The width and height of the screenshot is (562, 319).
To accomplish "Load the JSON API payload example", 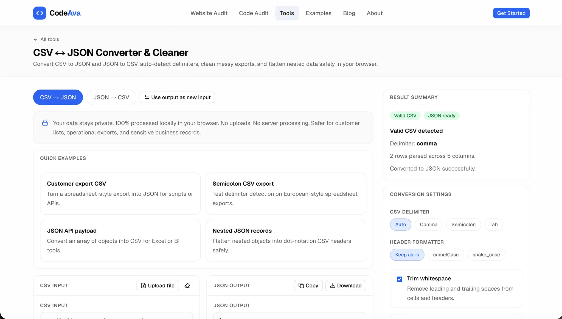I will point(120,241).
